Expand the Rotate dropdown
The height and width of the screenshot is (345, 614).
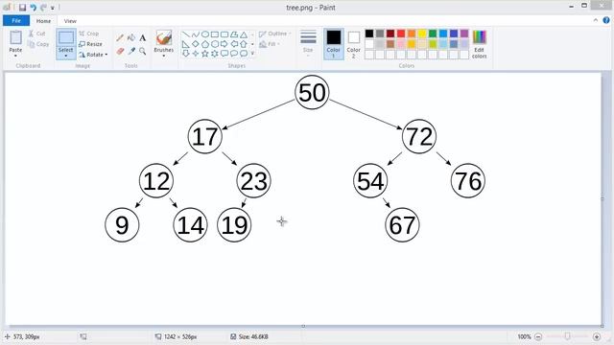[106, 55]
